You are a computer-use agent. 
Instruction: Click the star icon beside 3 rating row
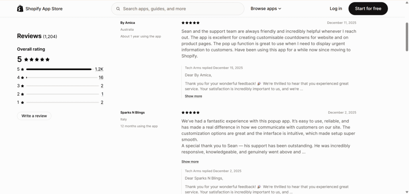(22, 86)
